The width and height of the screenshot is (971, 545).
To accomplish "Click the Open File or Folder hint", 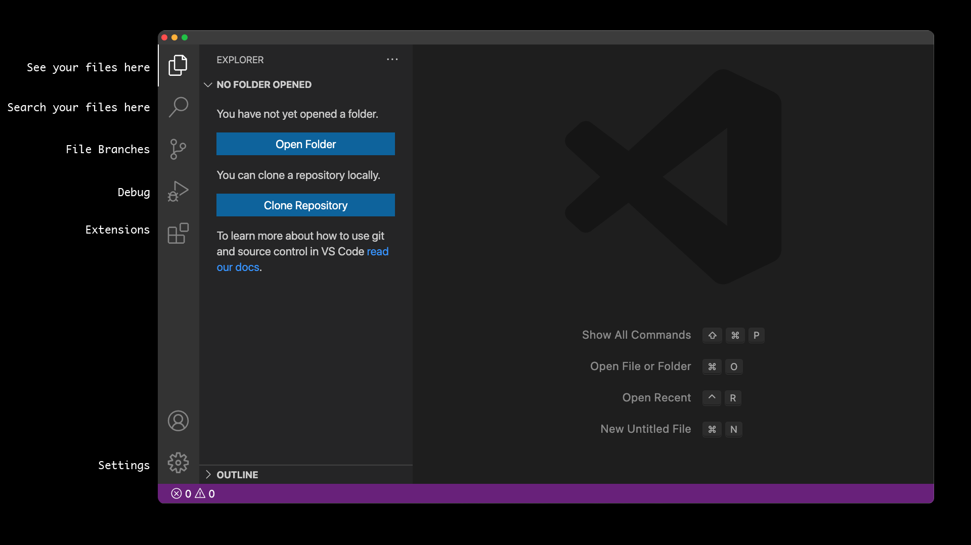I will pos(640,367).
